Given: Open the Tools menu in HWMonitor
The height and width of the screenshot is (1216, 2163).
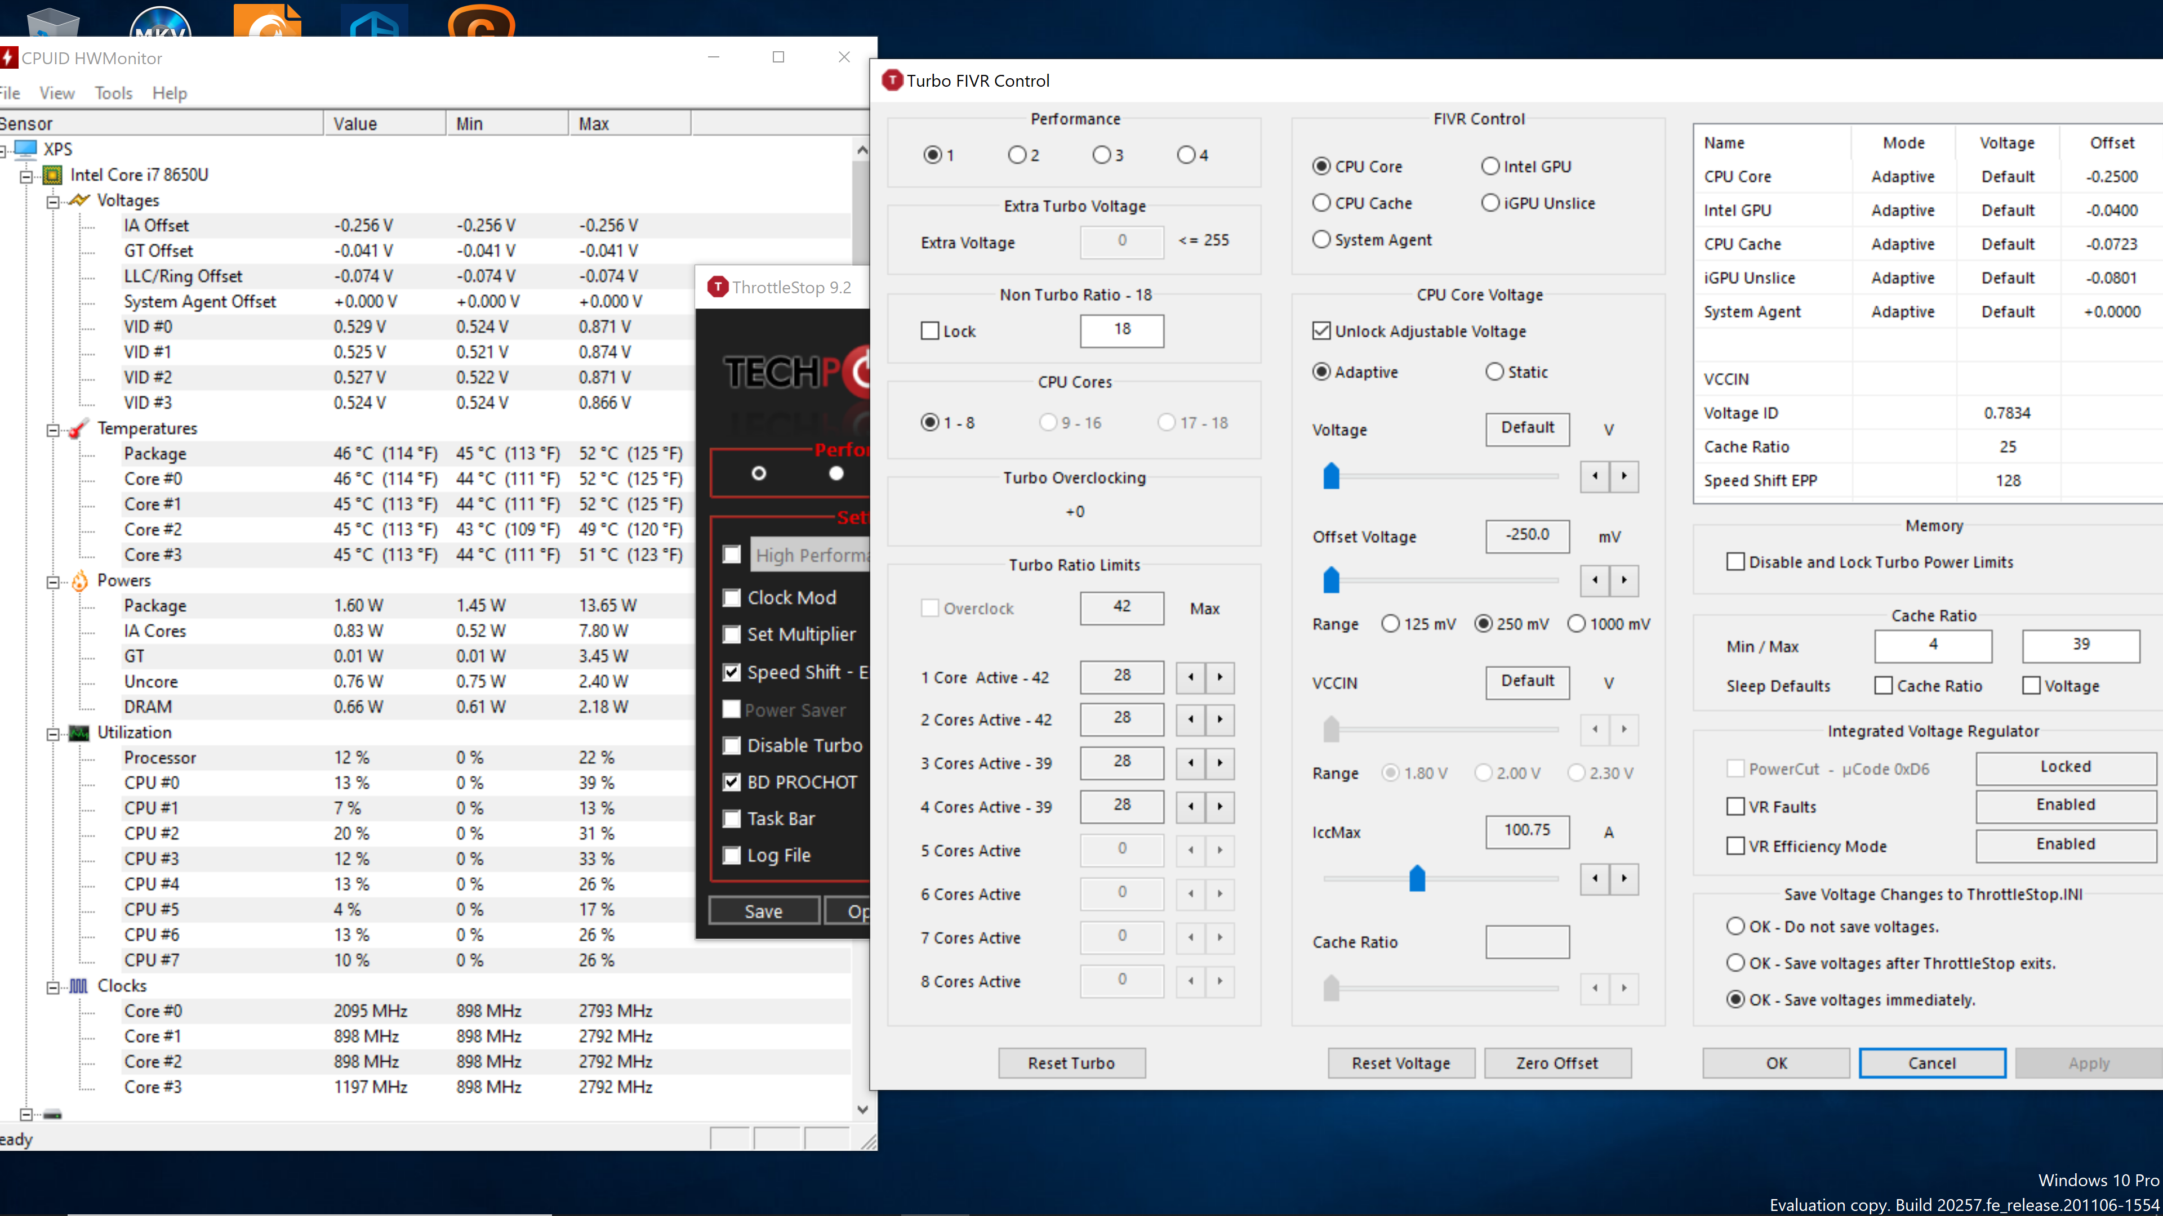Looking at the screenshot, I should 113,93.
